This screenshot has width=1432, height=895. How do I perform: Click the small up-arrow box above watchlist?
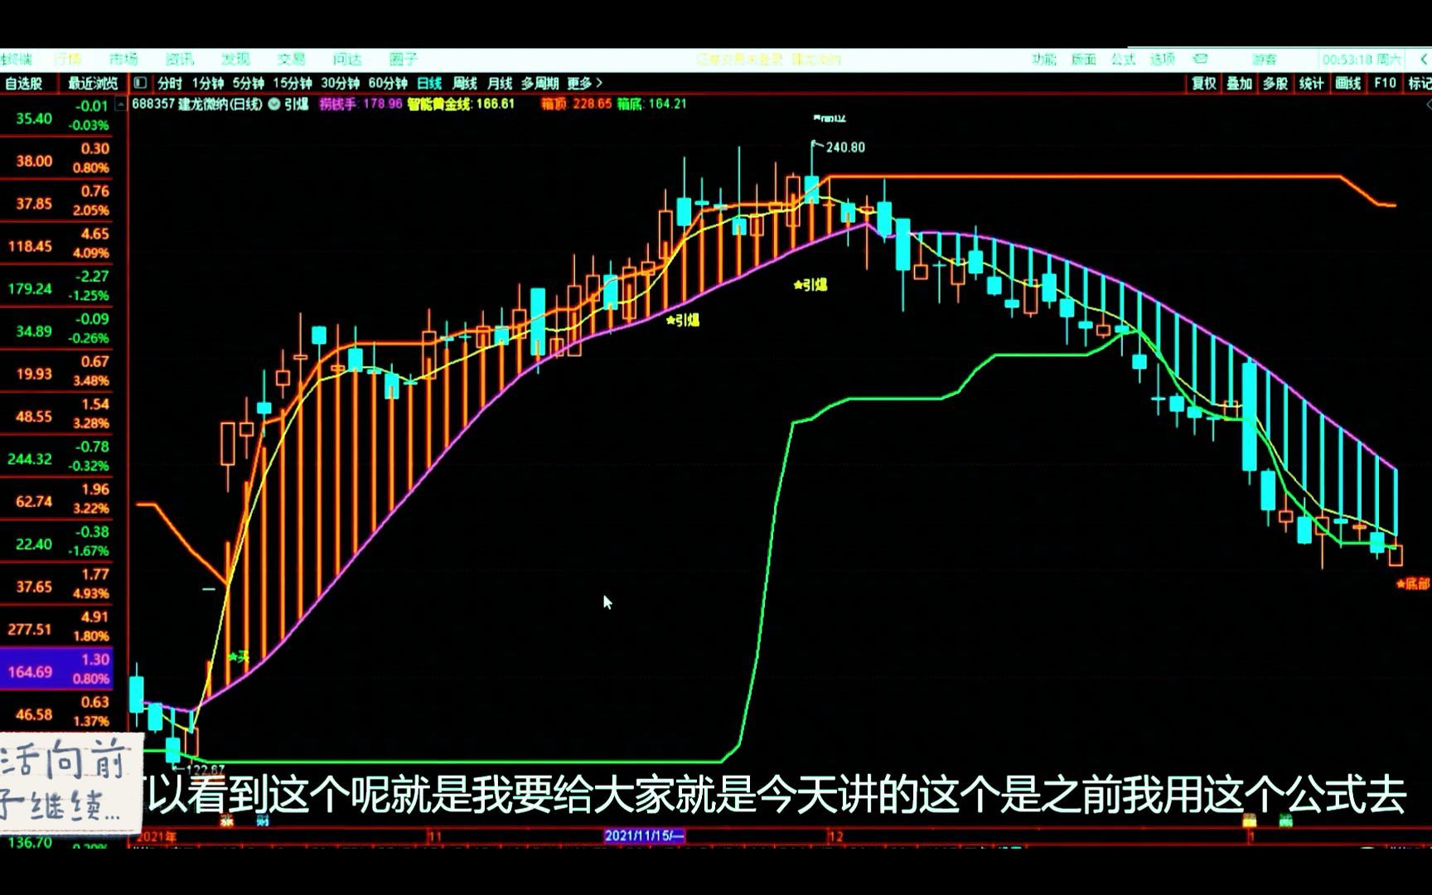[x=121, y=104]
